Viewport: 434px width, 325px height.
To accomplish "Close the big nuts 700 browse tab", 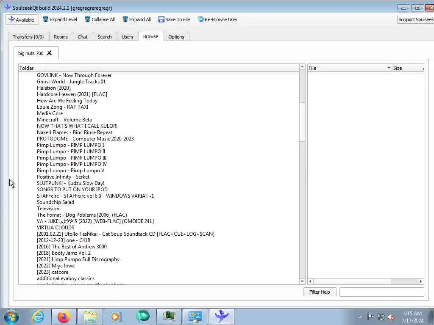I will pyautogui.click(x=49, y=53).
